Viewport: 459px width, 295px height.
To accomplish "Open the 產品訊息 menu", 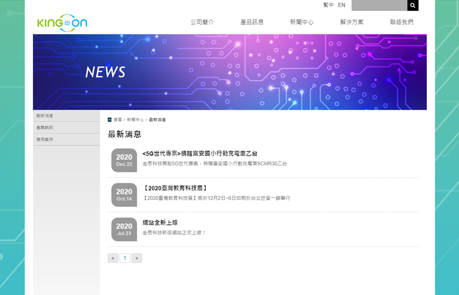I will (x=252, y=22).
